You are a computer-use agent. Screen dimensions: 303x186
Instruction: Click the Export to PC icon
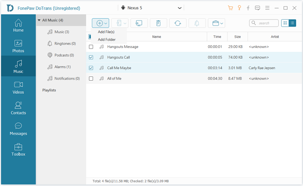pyautogui.click(x=139, y=23)
